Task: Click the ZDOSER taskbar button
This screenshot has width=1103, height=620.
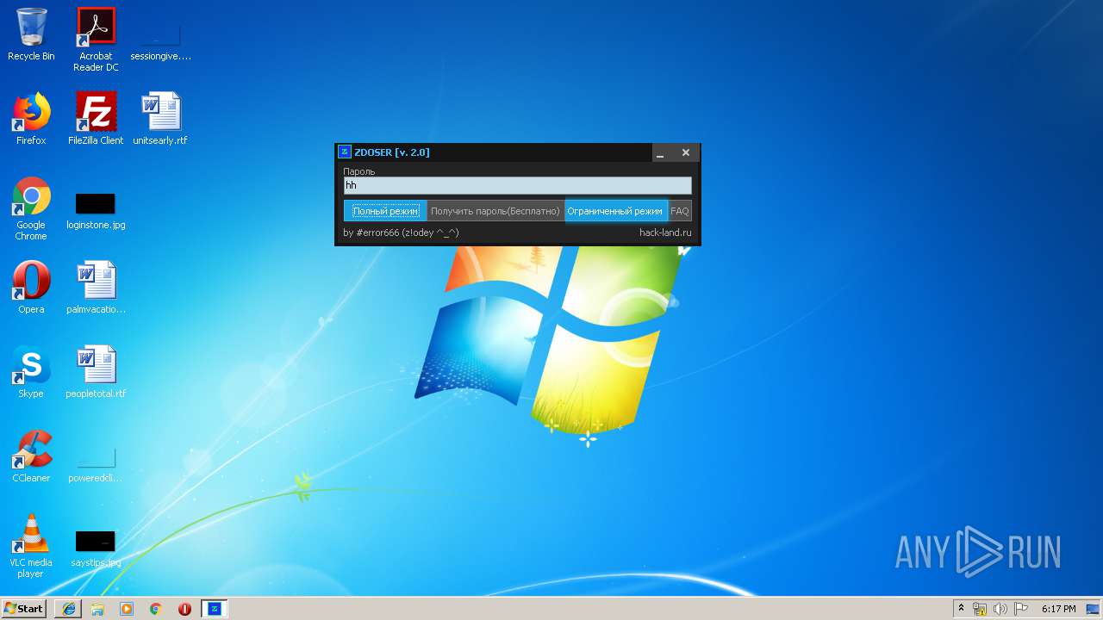Action: click(x=215, y=609)
